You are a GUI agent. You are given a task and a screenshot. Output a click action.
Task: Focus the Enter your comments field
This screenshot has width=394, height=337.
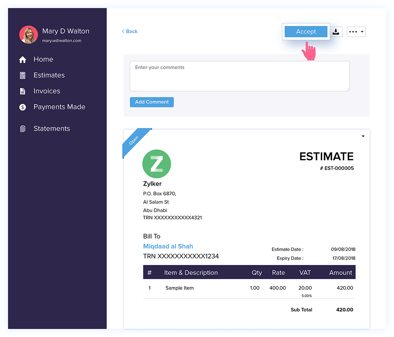240,76
